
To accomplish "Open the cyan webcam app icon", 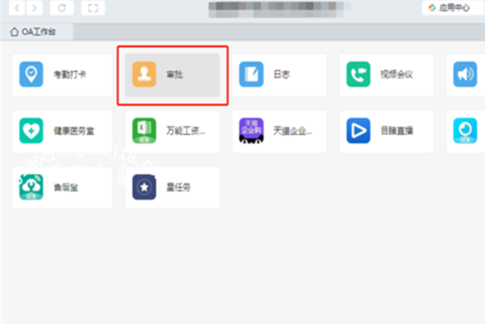I will click(466, 131).
